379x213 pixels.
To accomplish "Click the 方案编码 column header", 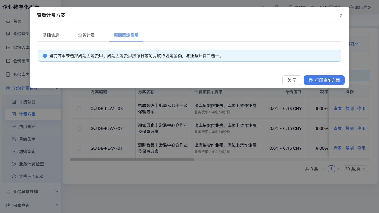I will point(112,92).
